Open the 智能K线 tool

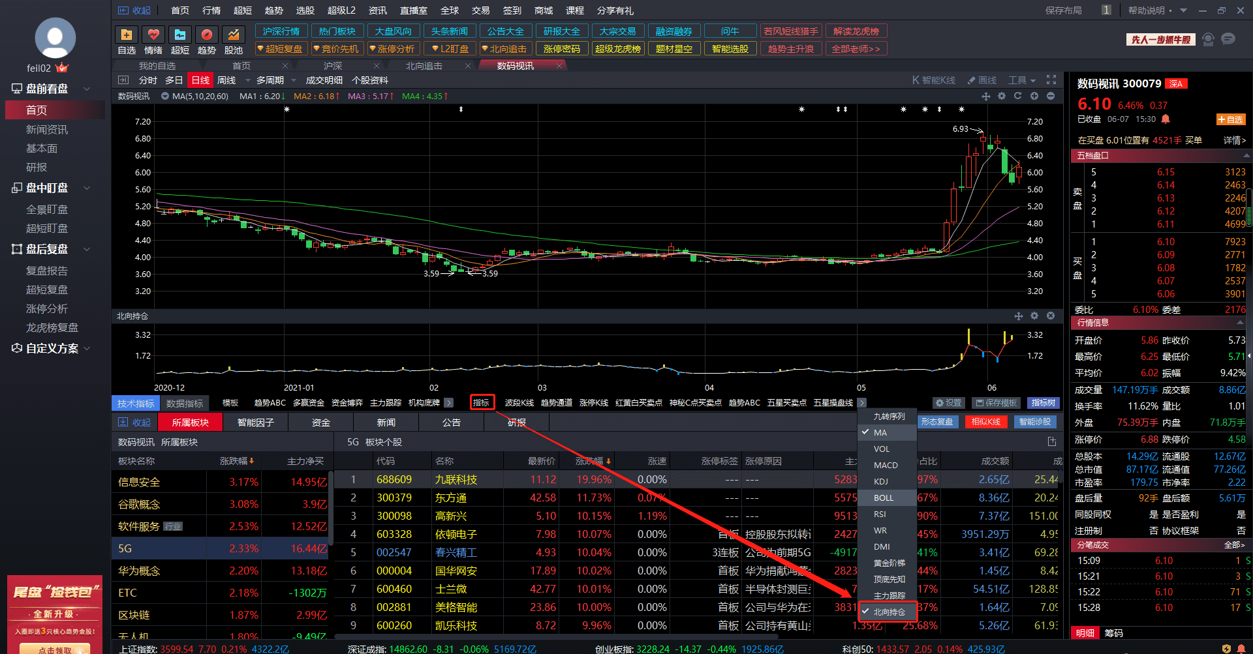pos(934,80)
